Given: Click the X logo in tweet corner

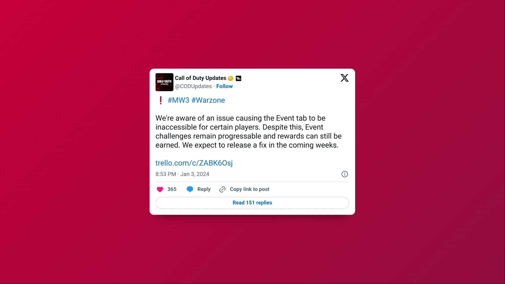Looking at the screenshot, I should (344, 78).
